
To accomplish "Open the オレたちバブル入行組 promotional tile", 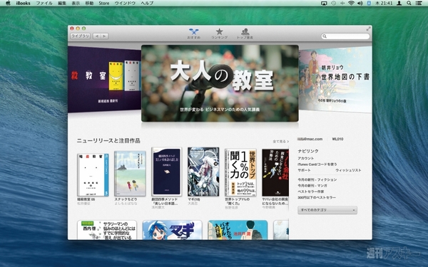I will coord(238,230).
